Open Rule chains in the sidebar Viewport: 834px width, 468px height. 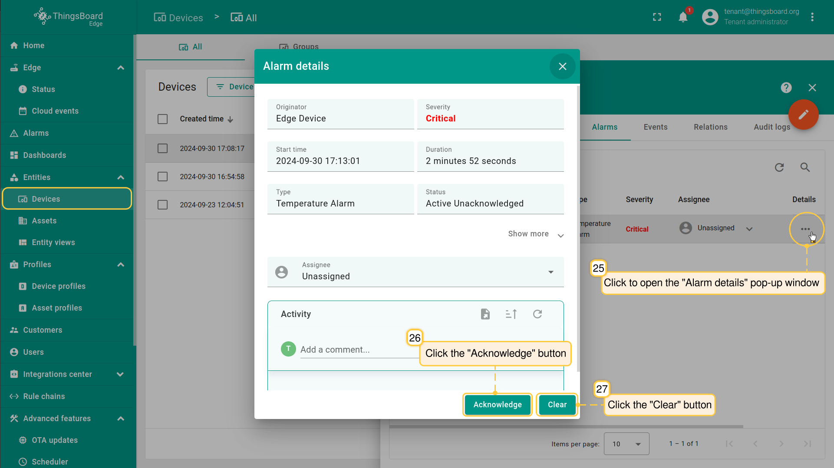(x=44, y=396)
